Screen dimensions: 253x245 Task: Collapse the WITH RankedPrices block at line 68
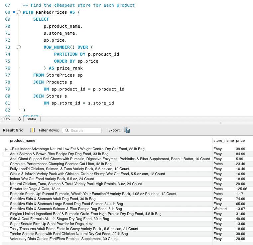(19, 12)
